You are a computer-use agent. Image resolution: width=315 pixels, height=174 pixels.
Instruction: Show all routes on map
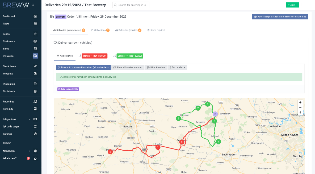[x=128, y=68]
